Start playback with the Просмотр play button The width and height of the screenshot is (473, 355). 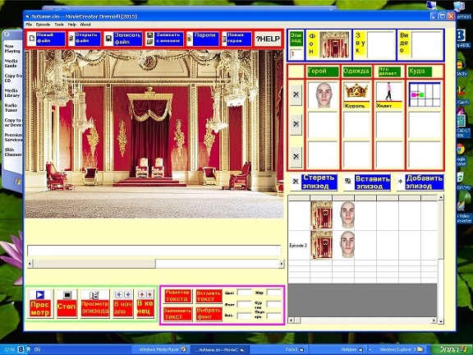pyautogui.click(x=40, y=303)
